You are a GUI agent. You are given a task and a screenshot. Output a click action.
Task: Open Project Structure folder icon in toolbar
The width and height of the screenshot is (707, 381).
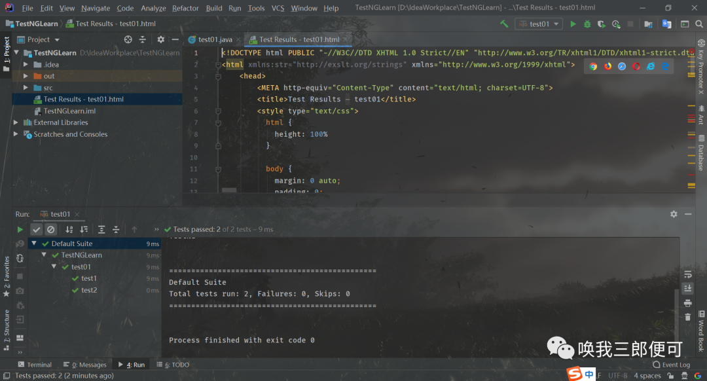pos(648,24)
